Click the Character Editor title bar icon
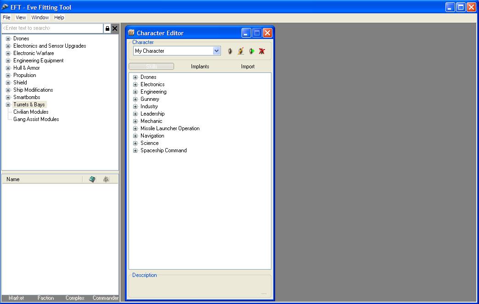Viewport: 479px width, 304px height. pos(131,33)
